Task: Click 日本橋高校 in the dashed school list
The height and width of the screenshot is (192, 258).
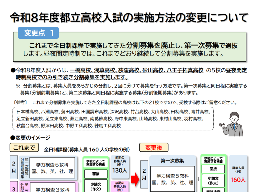Action: coord(27,112)
